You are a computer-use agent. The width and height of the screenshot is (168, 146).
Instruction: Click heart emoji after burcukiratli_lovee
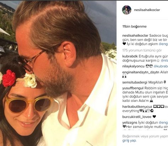154,117
